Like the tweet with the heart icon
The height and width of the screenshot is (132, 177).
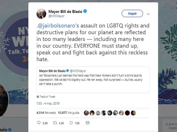[x=71, y=123]
